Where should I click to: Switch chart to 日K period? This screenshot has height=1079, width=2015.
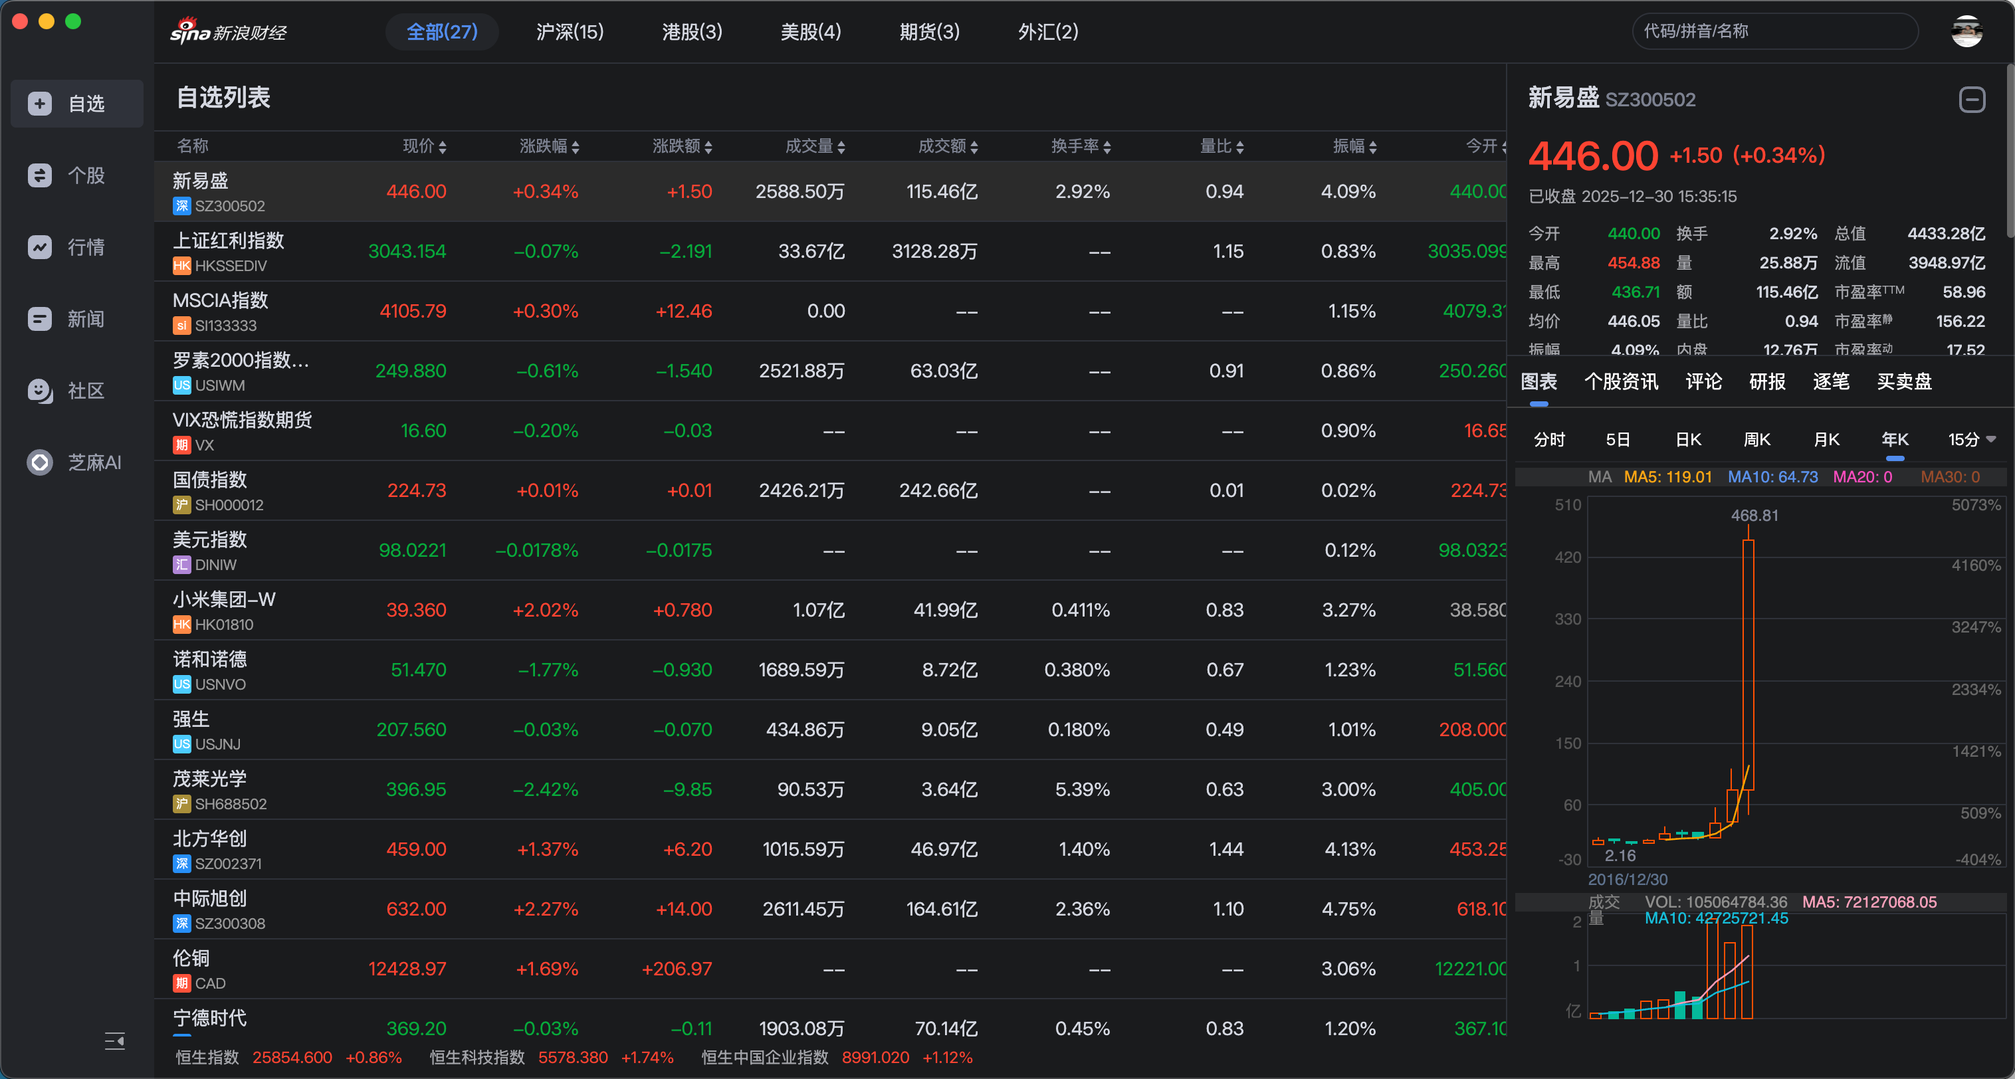tap(1688, 439)
